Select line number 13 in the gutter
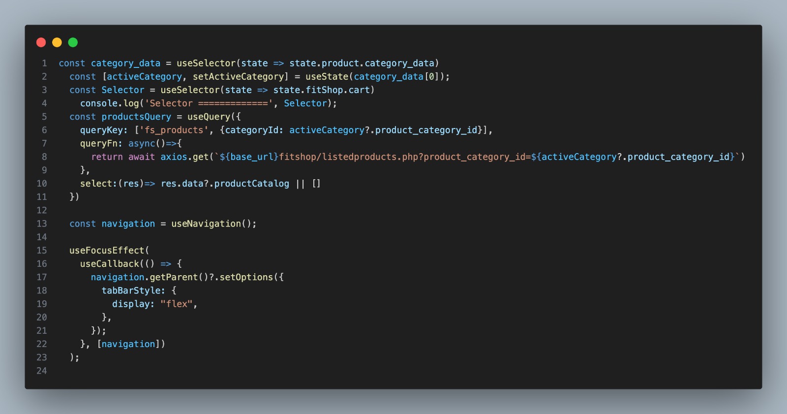 [x=42, y=224]
